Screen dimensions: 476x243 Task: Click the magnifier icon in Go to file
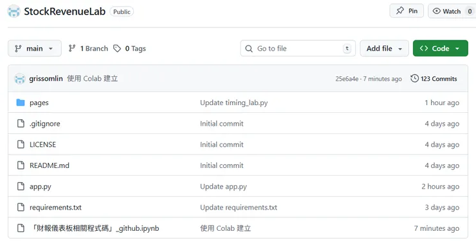tap(249, 49)
